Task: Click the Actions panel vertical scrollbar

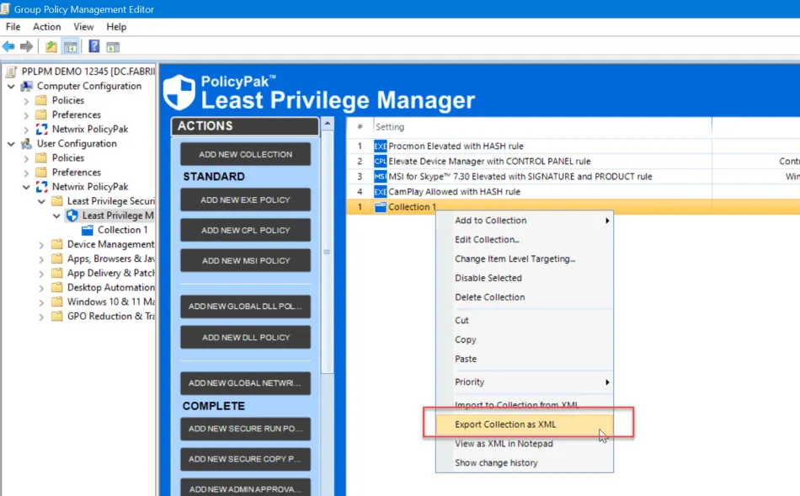Action: pos(328,253)
